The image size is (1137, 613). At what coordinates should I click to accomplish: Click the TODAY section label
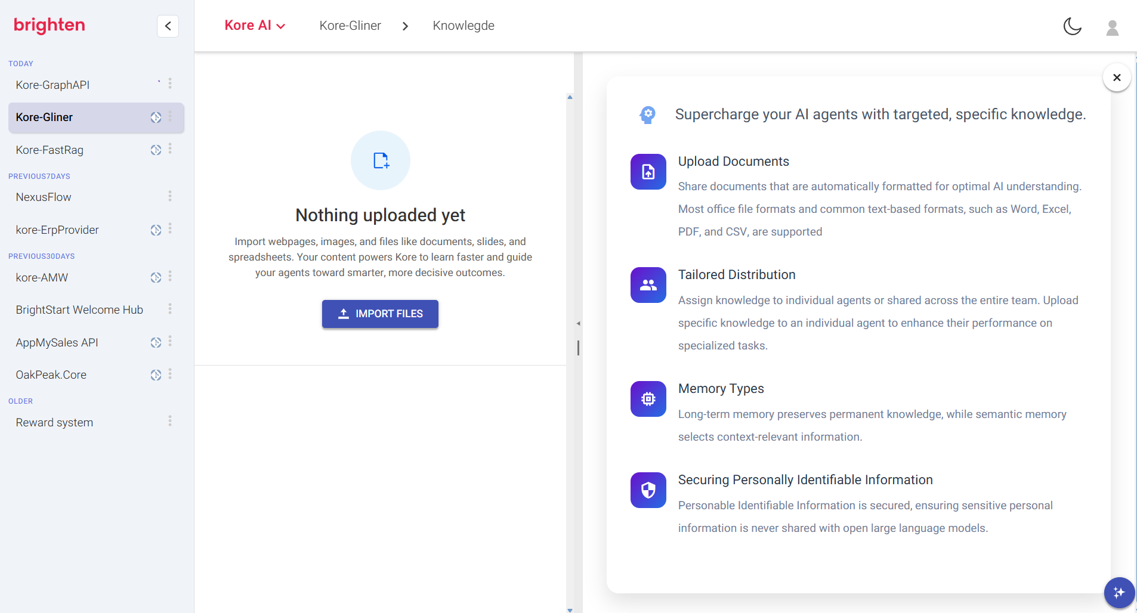(21, 64)
